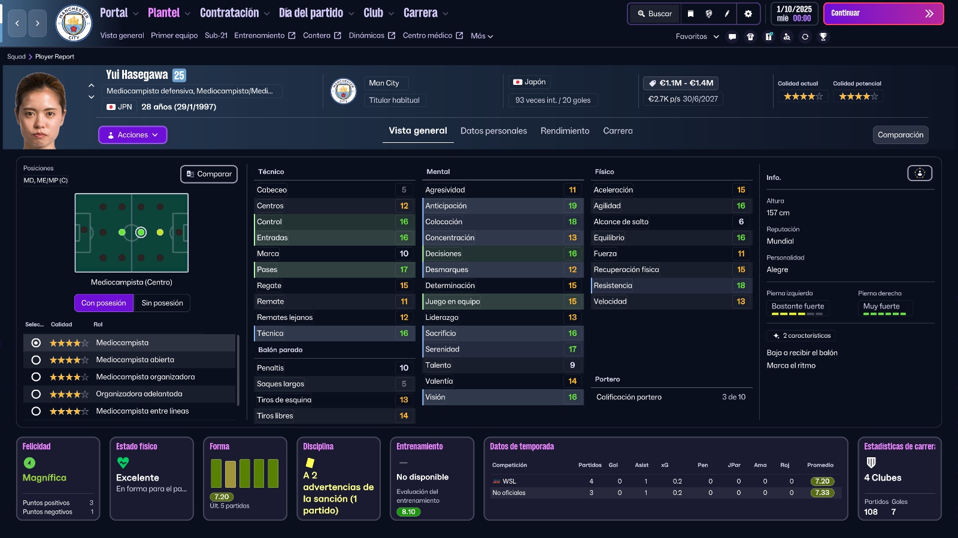Click the Comparación button

(x=900, y=135)
